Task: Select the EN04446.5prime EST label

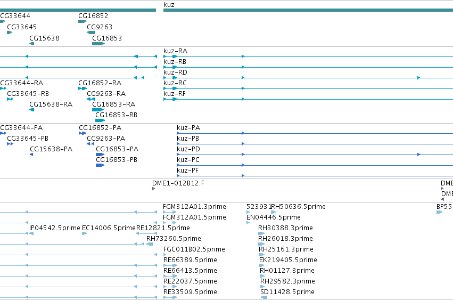Action: click(274, 217)
